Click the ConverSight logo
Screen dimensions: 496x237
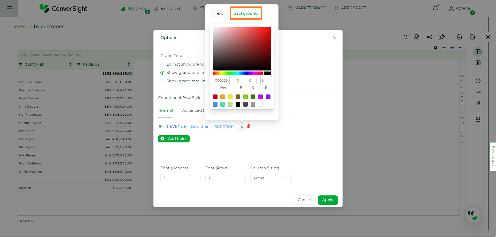(63, 8)
